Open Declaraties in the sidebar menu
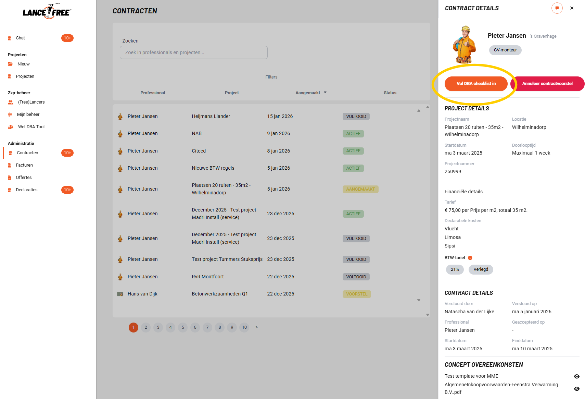Image resolution: width=585 pixels, height=399 pixels. tap(27, 190)
